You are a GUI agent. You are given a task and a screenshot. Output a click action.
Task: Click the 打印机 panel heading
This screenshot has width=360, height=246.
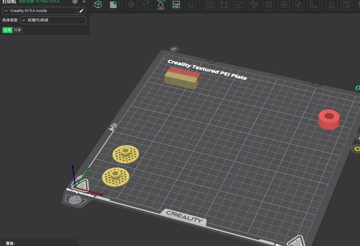point(9,1)
